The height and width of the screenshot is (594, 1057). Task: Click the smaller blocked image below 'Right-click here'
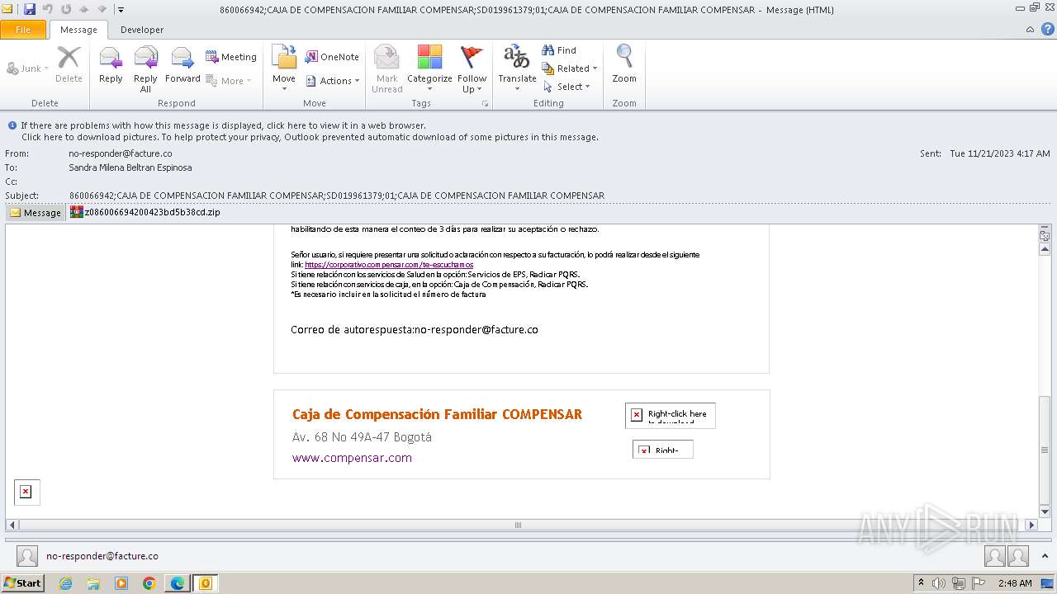663,450
